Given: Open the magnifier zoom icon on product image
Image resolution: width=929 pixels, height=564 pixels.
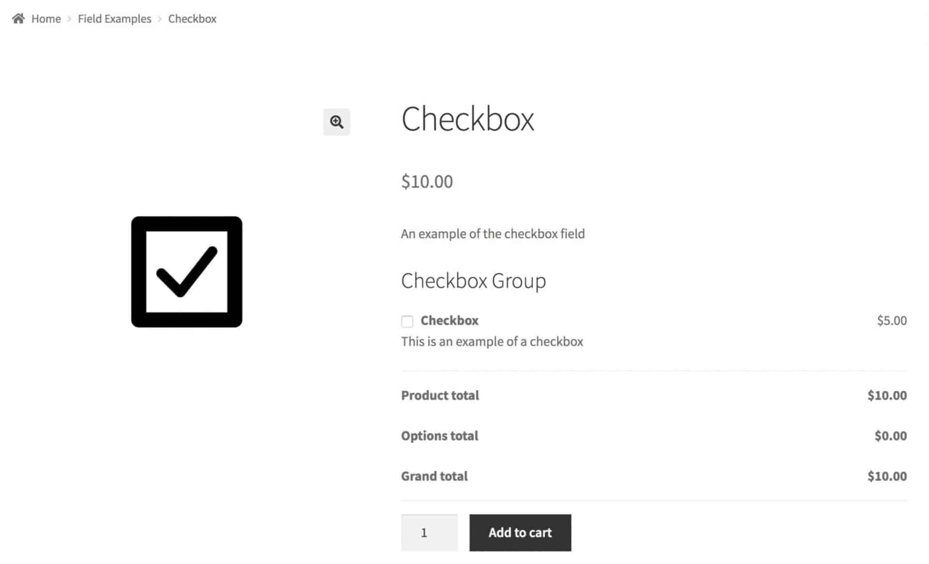Looking at the screenshot, I should click(x=336, y=122).
